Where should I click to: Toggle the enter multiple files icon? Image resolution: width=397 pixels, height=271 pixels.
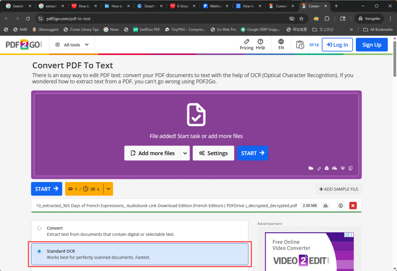point(350,168)
